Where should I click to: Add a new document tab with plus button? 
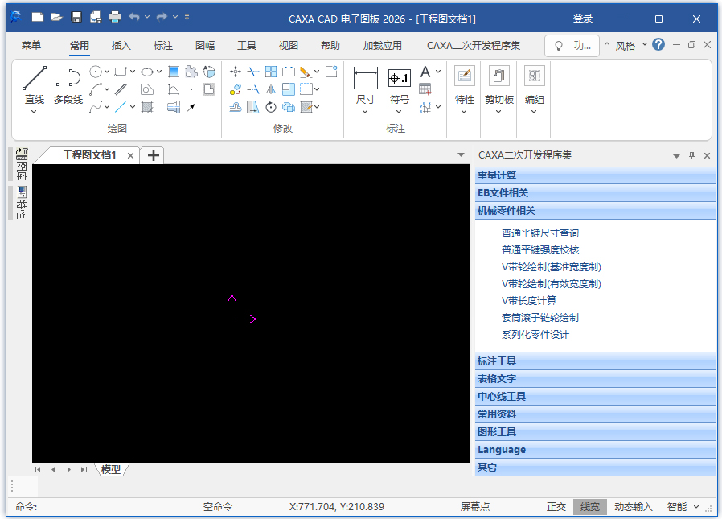pyautogui.click(x=153, y=155)
